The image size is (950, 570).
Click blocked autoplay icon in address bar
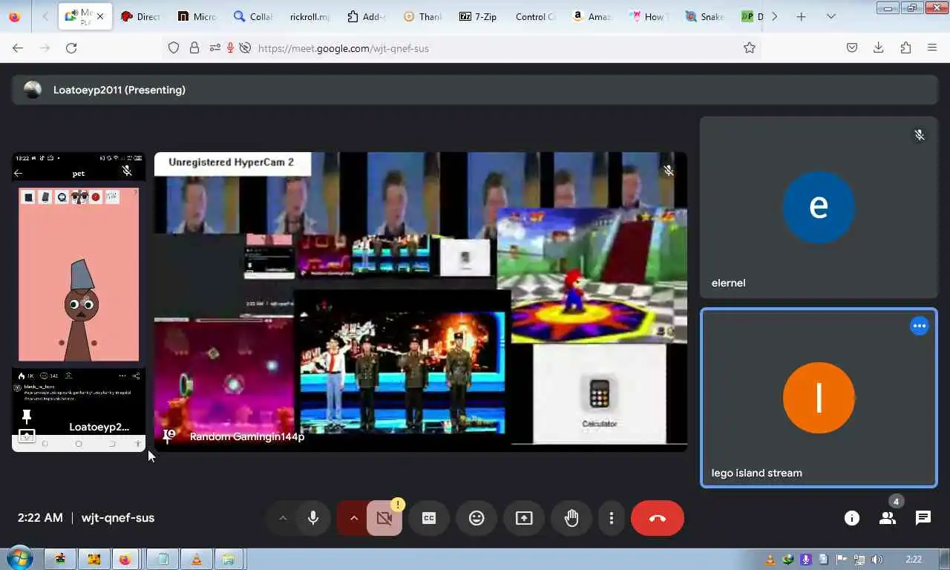245,47
